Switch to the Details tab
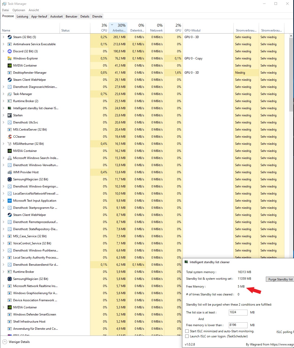294x348 pixels. pos(85,17)
